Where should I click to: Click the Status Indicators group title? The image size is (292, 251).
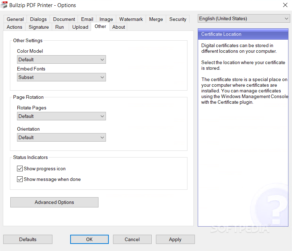30,157
